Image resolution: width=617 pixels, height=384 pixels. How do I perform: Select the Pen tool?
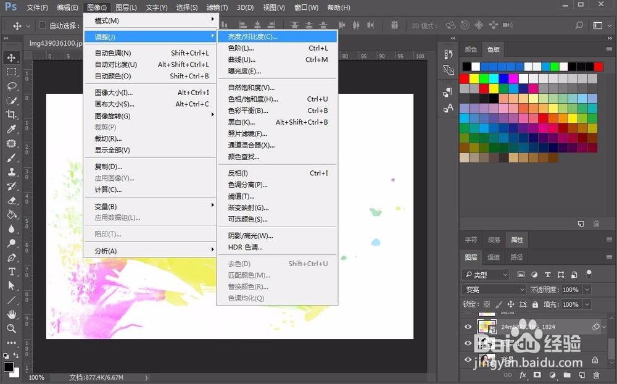point(11,257)
